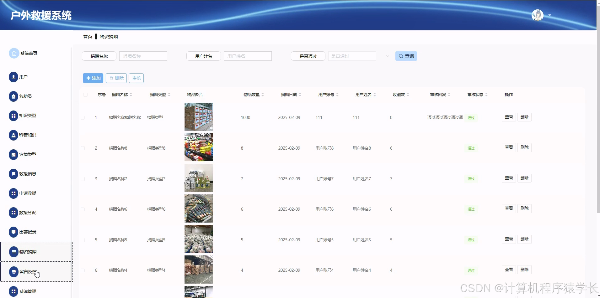Click the 出警记录 sidebar icon
The width and height of the screenshot is (600, 298).
tap(13, 232)
